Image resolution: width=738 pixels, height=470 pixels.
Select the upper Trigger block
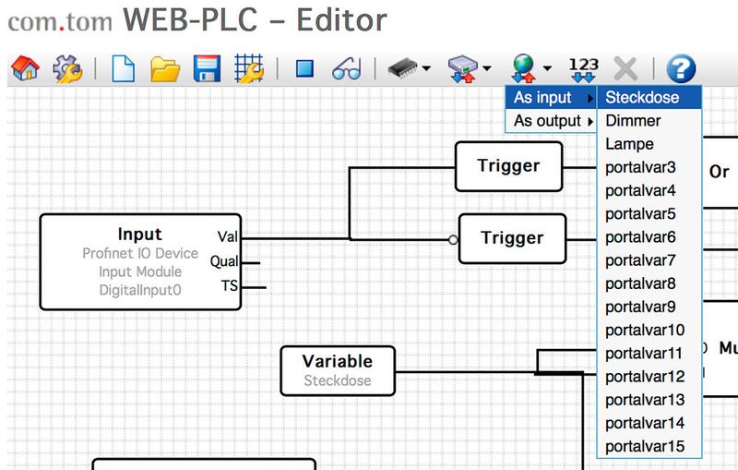tap(509, 166)
